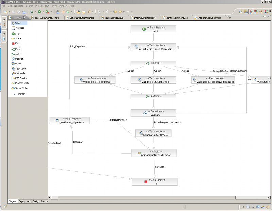Screen dimensions: 272x211
Task: Click the horizontal scrollbar of the diagram
Action: click(x=146, y=197)
